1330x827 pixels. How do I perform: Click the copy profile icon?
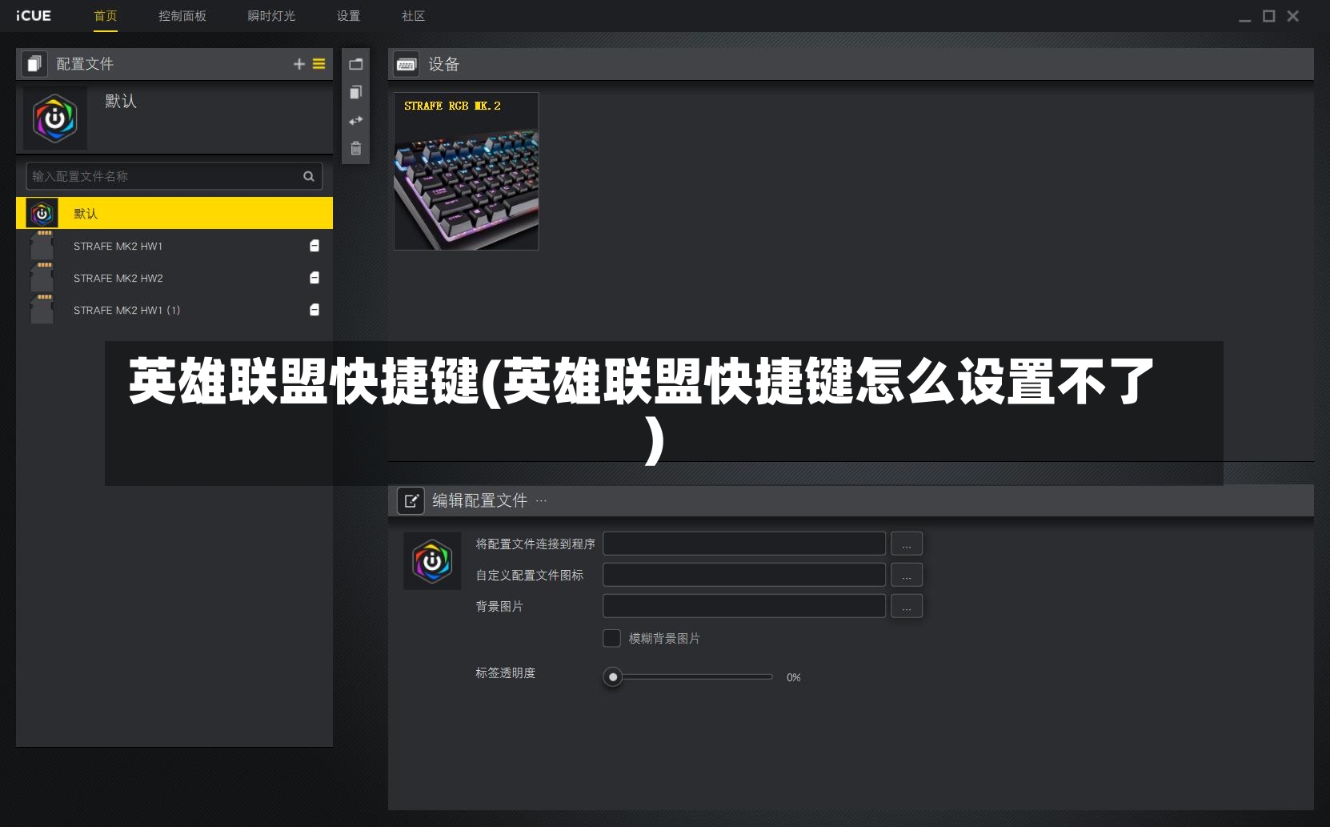[x=356, y=92]
